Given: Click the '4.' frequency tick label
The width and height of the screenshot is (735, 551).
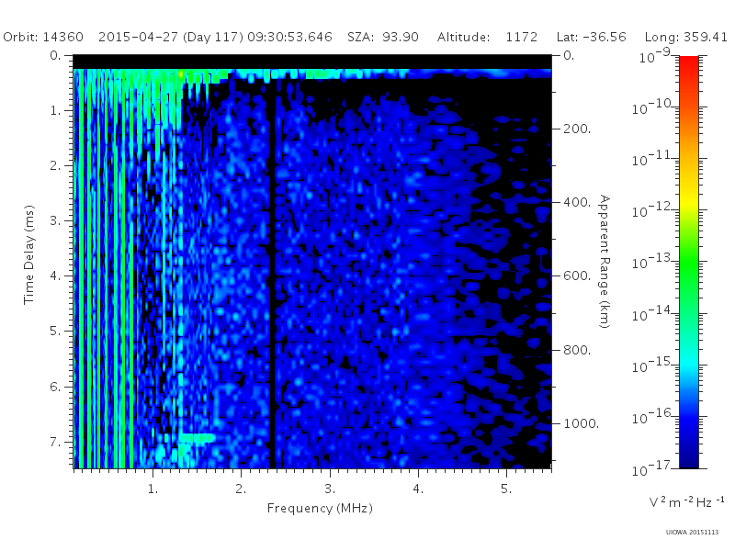Looking at the screenshot, I should tap(418, 489).
